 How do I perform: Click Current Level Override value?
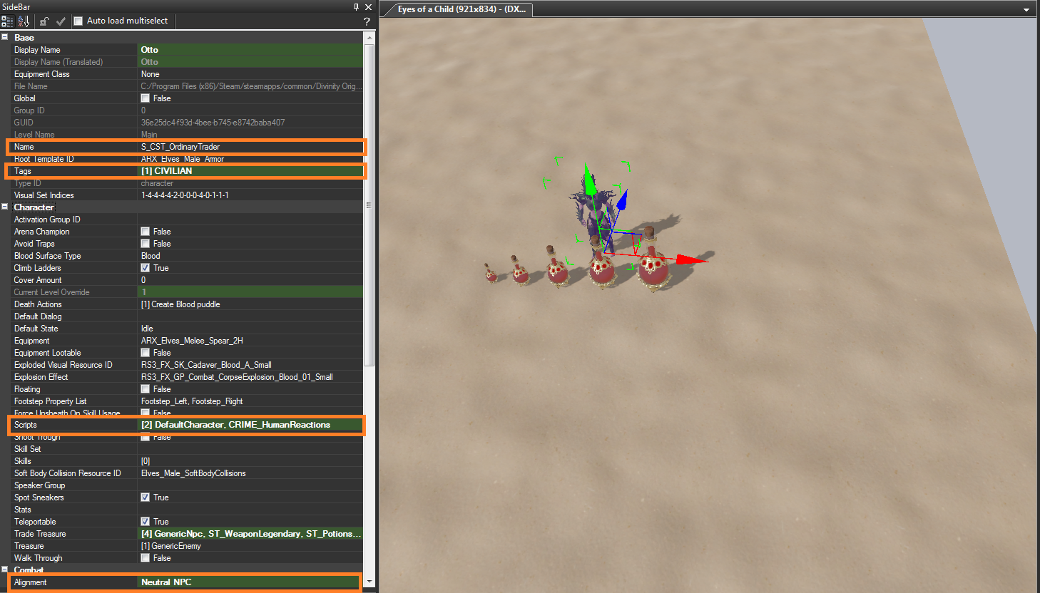click(250, 292)
